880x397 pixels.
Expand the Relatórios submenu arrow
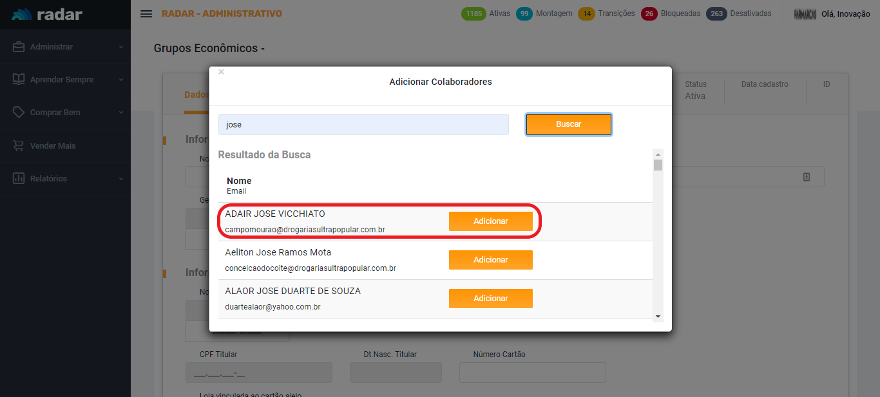click(120, 179)
